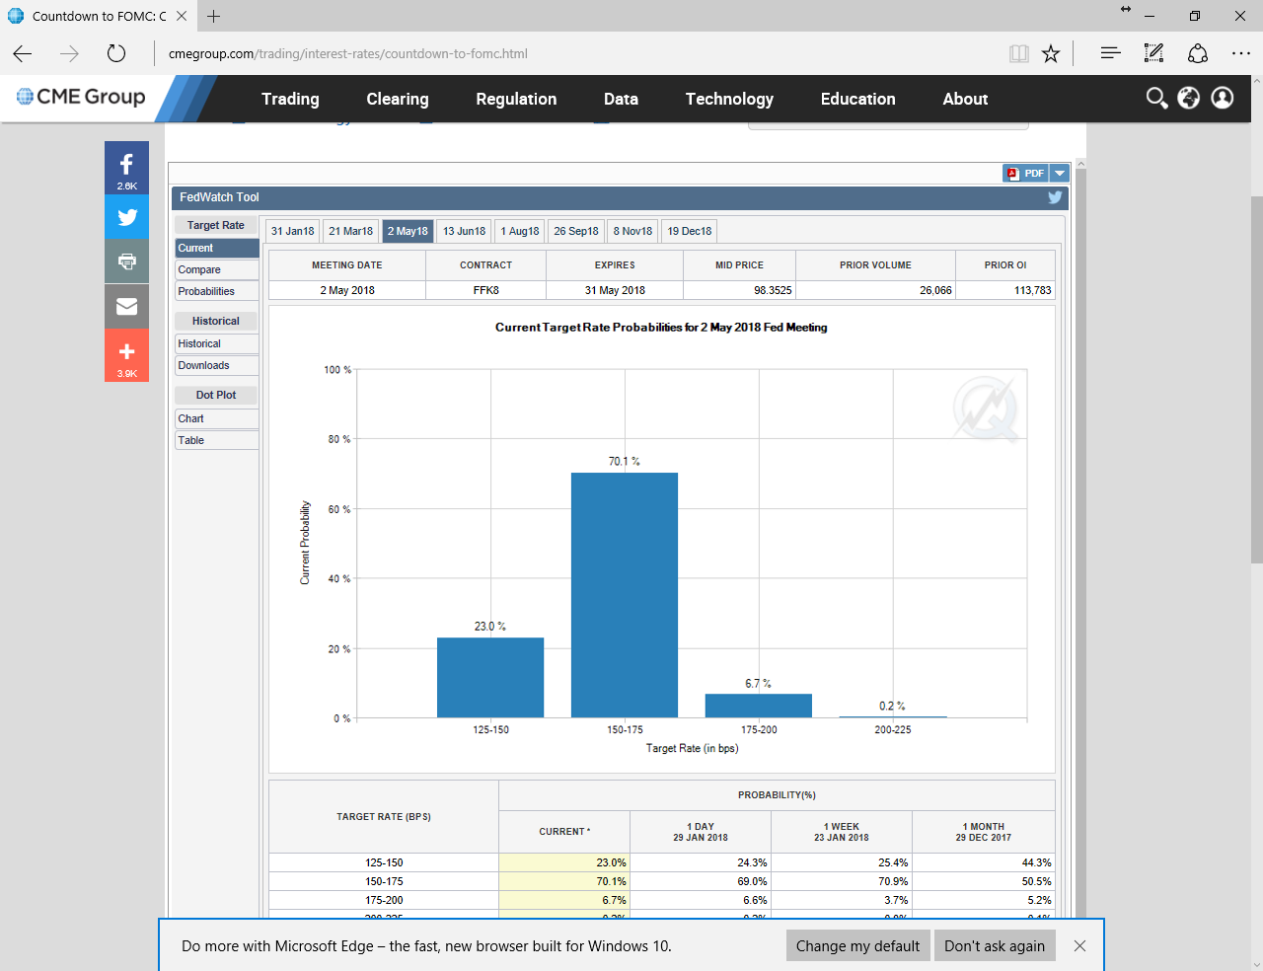Click the email share envelope icon

[126, 307]
